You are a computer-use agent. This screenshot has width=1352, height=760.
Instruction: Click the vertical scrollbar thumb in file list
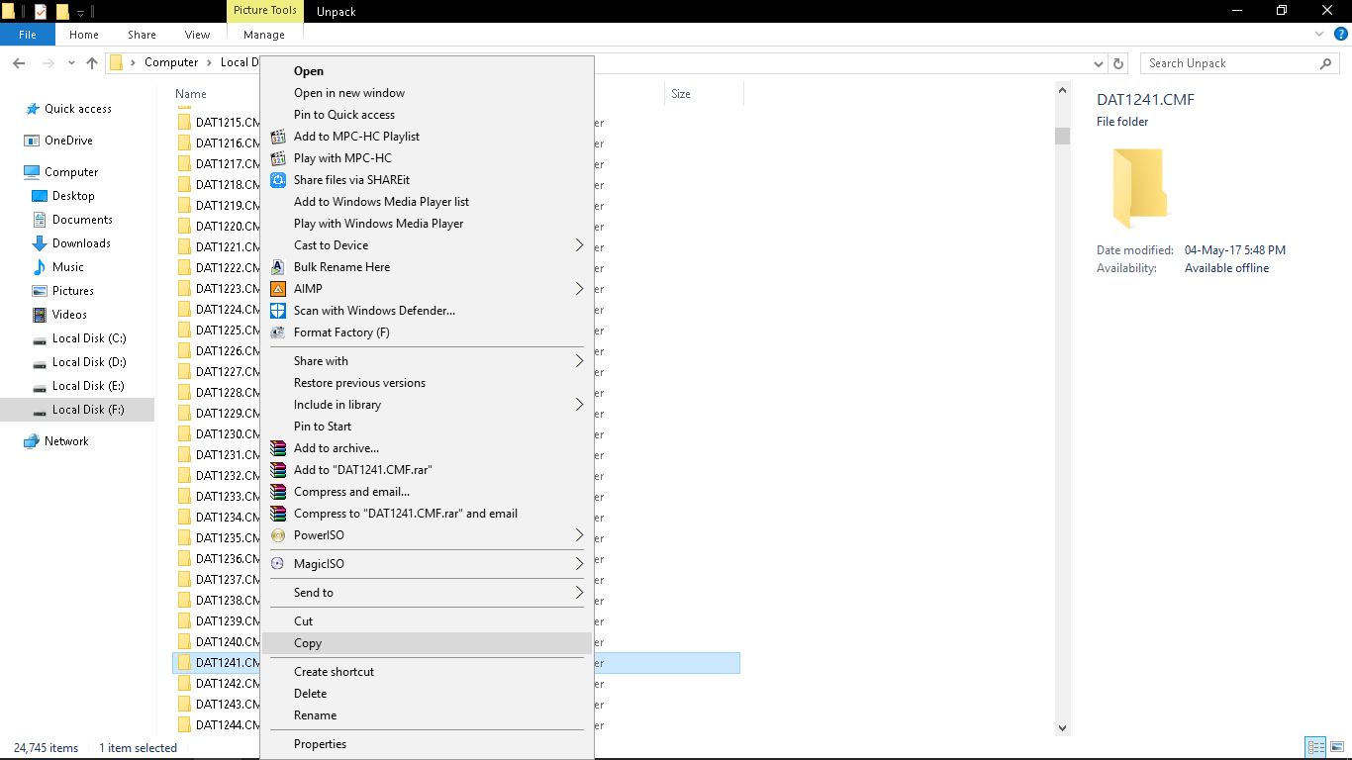click(x=1063, y=135)
